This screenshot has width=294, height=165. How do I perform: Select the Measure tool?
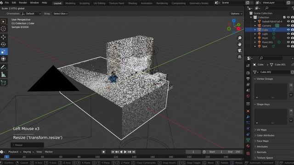pyautogui.click(x=3, y=75)
